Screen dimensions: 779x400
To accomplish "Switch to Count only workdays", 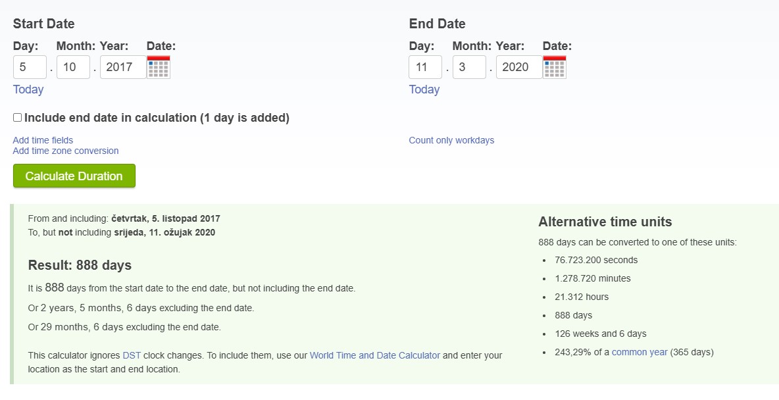I will [451, 140].
